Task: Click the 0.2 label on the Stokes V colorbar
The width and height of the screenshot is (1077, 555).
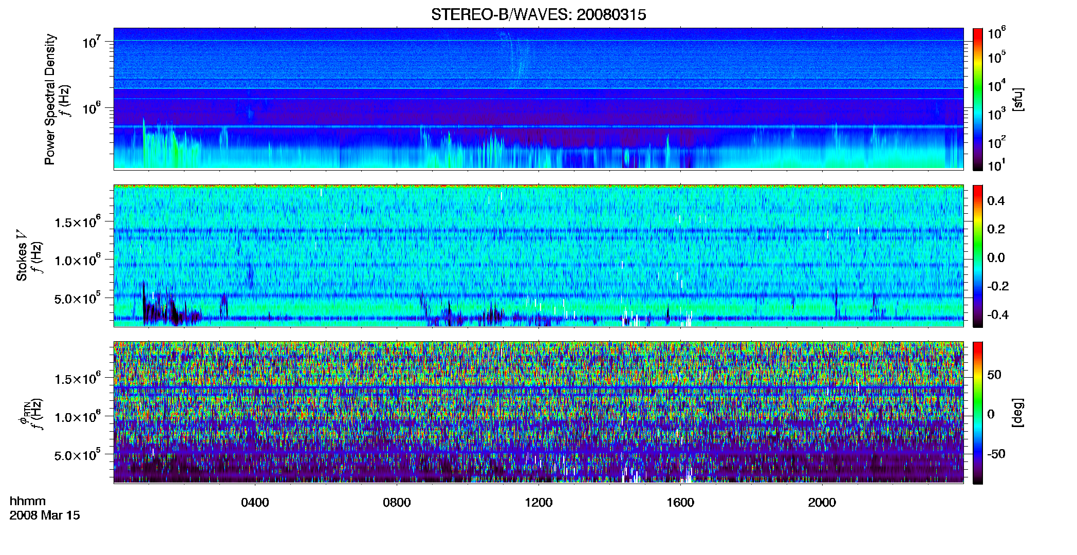Action: [x=996, y=229]
